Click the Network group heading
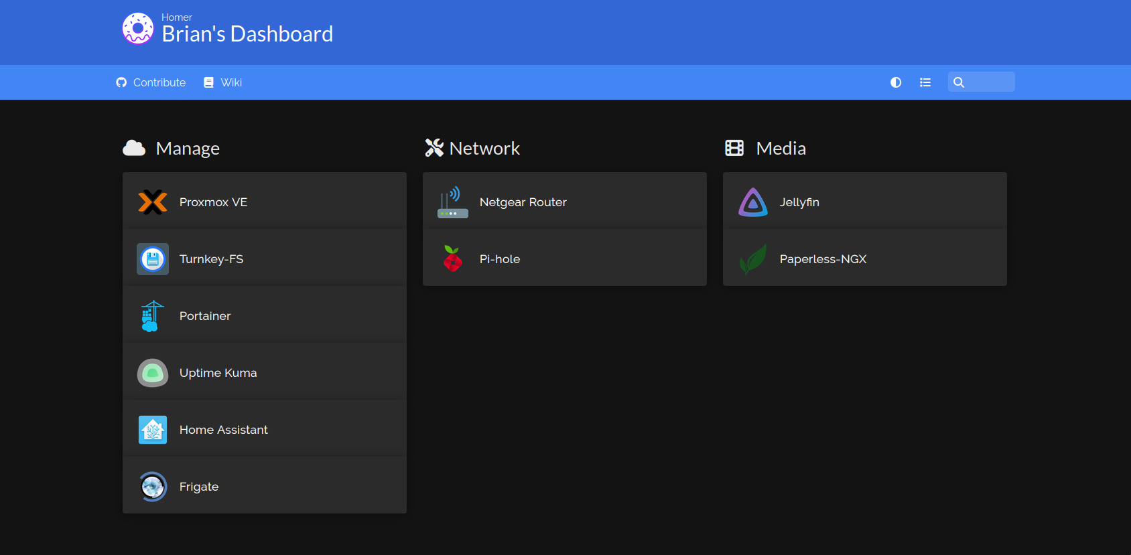 [484, 149]
